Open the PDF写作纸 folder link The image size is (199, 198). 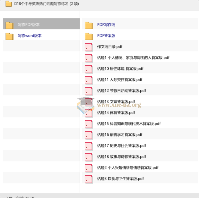pyautogui.click(x=106, y=25)
